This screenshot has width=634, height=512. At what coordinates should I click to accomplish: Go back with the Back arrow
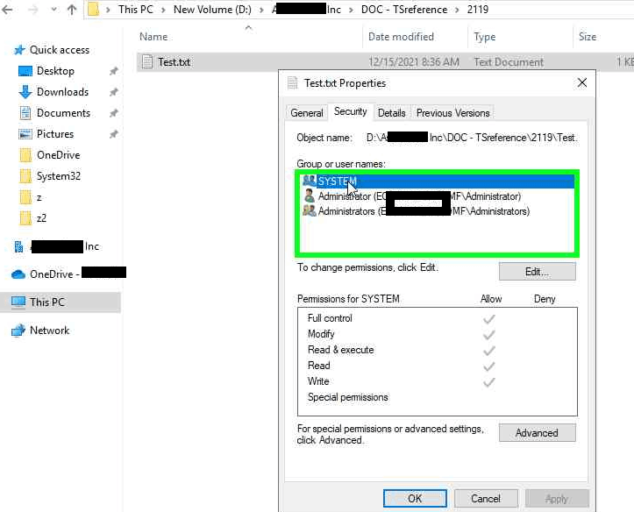click(x=7, y=10)
